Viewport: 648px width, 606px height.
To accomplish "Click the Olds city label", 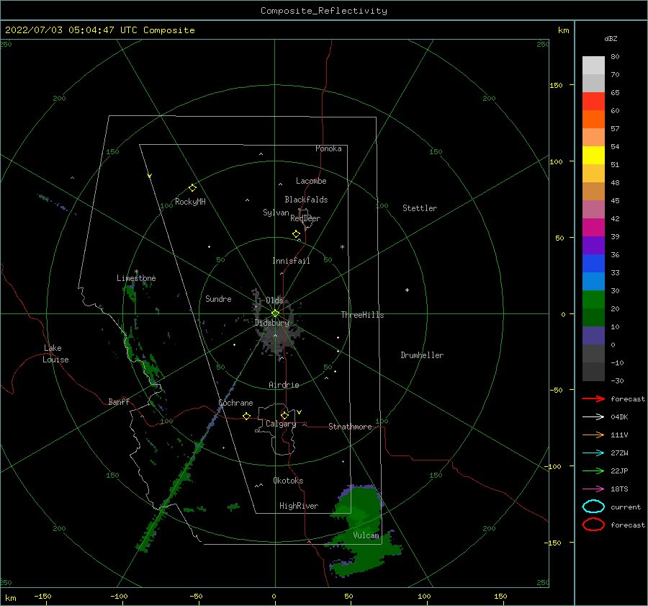I will pyautogui.click(x=274, y=300).
